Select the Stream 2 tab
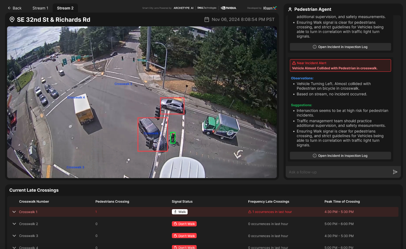The width and height of the screenshot is (406, 249). click(65, 8)
